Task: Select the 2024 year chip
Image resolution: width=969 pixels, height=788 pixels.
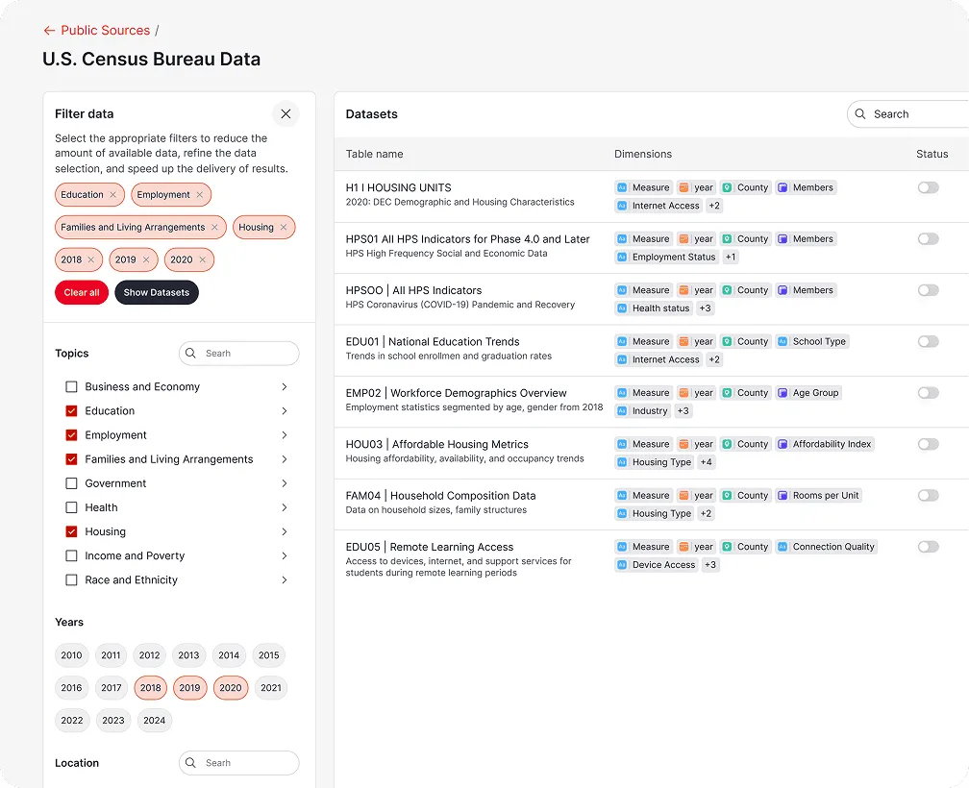Action: point(155,720)
